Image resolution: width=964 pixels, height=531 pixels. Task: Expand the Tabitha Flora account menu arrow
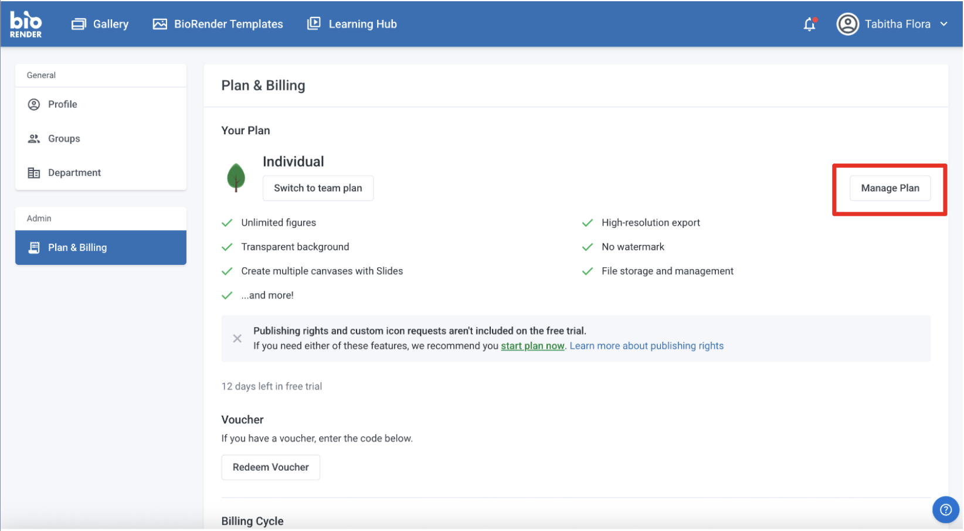click(x=943, y=24)
